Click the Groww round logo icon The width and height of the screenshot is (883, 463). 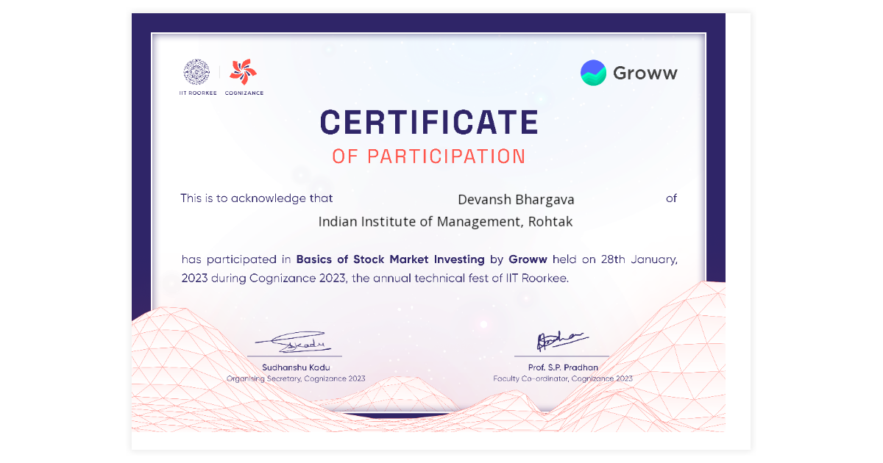(x=593, y=73)
